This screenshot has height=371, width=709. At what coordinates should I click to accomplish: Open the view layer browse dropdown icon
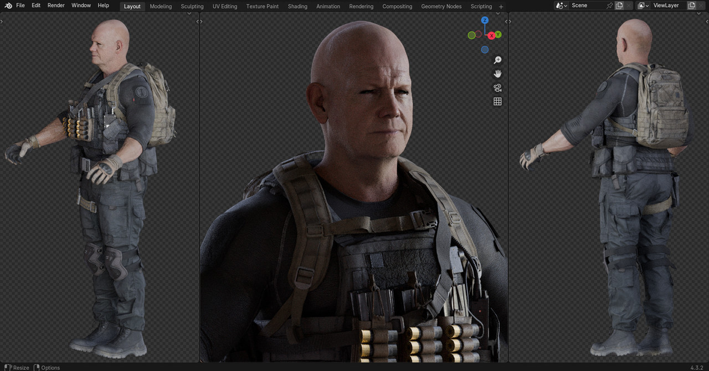[643, 6]
